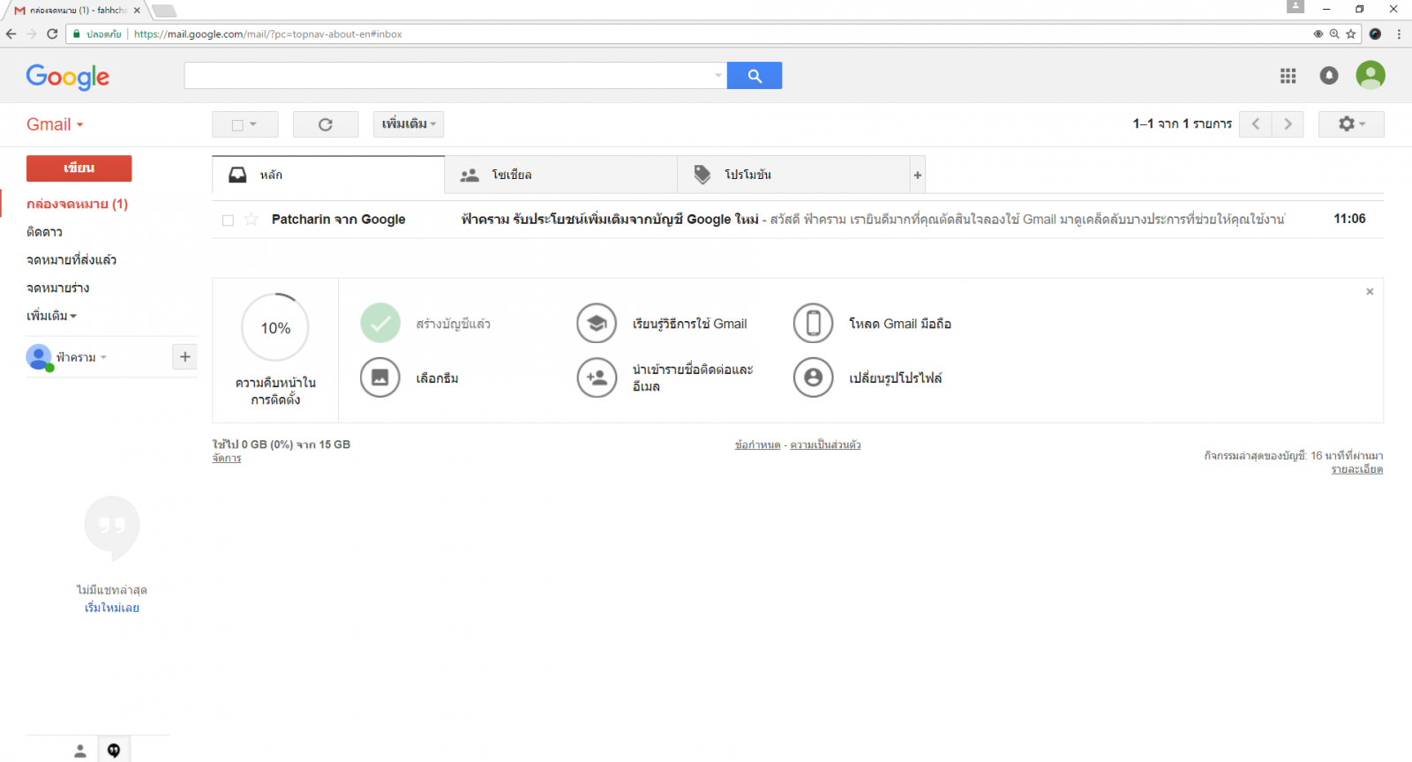Click the Chrome user profile button

point(1295,7)
